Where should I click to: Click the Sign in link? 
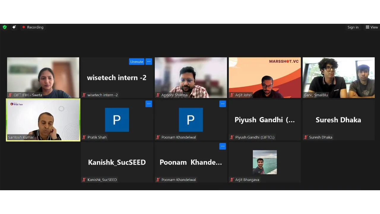[x=353, y=27]
